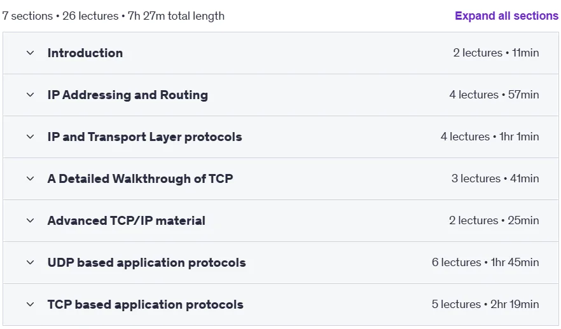Click the 6 lectures • 1hr 45min label

point(485,262)
